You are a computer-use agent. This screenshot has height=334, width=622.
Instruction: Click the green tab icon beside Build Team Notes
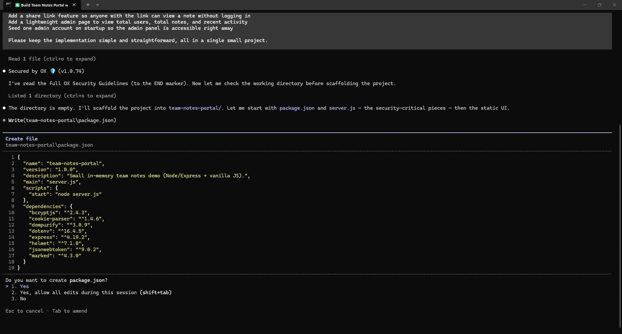[x=17, y=5]
